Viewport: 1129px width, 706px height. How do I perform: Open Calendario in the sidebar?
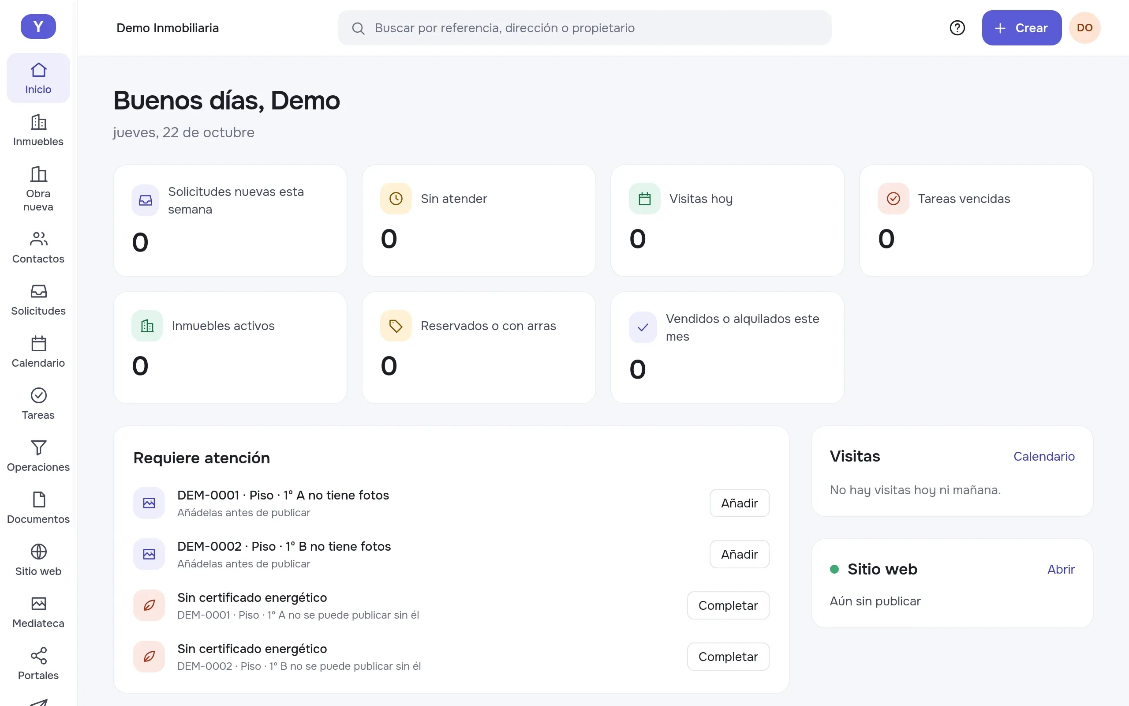pos(38,352)
